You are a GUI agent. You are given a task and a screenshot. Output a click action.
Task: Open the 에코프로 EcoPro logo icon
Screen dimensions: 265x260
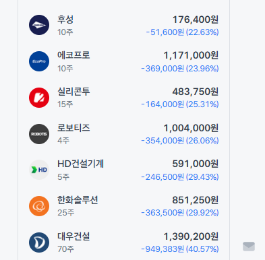[39, 61]
